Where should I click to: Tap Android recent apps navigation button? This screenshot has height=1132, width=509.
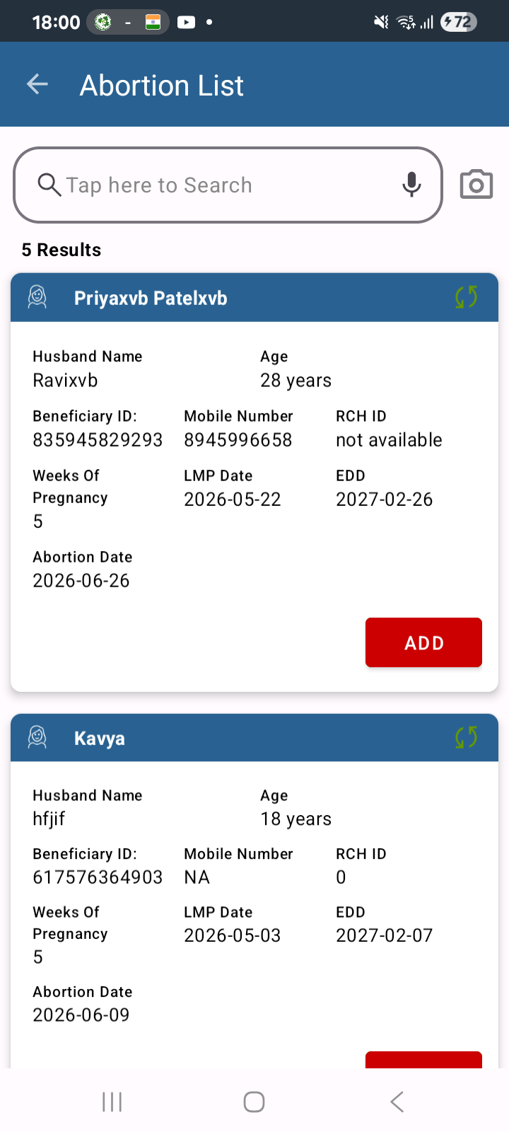tap(112, 1102)
